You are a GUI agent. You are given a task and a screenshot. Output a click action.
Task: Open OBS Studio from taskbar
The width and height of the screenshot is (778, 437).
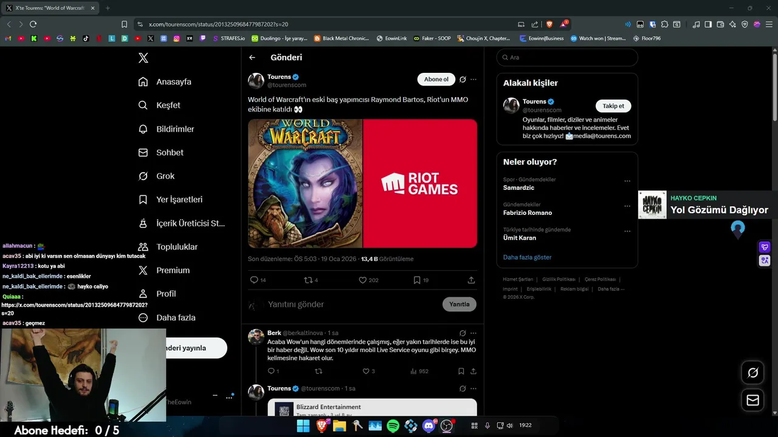(447, 426)
